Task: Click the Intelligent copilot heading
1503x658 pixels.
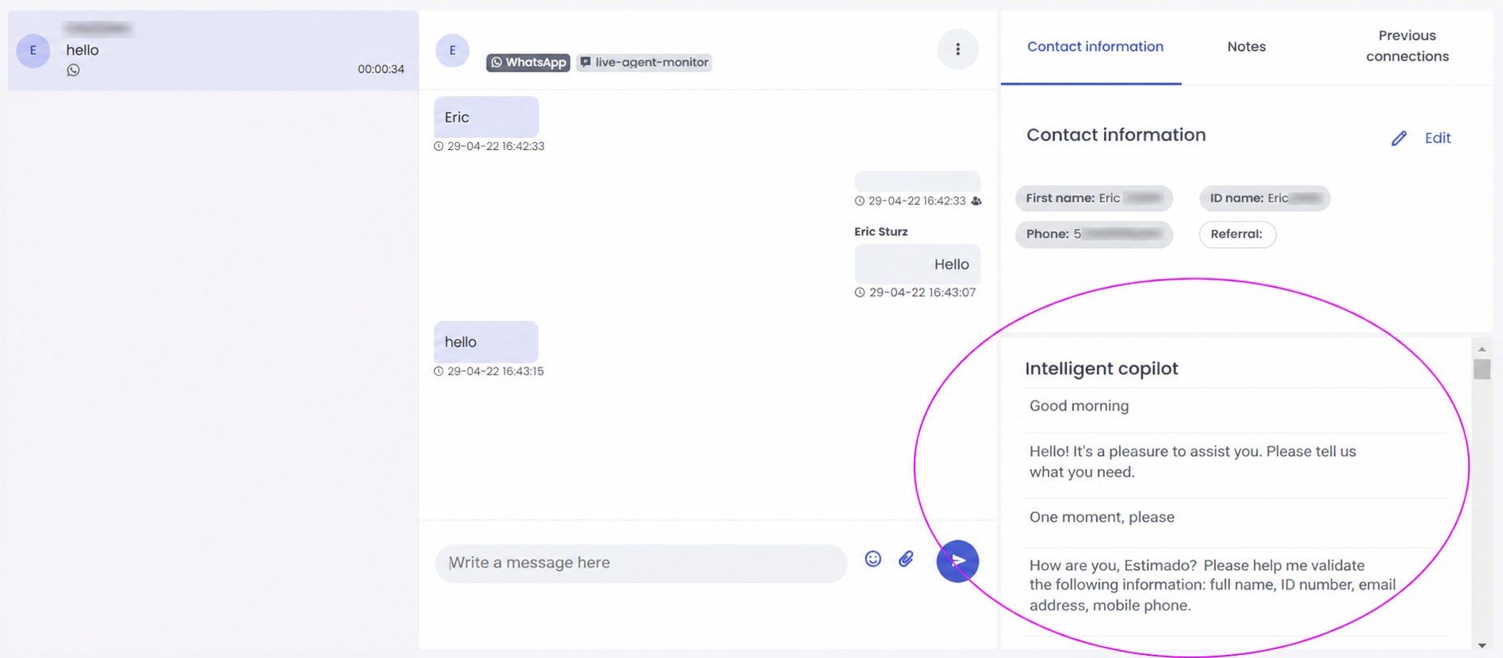Action: [1101, 369]
